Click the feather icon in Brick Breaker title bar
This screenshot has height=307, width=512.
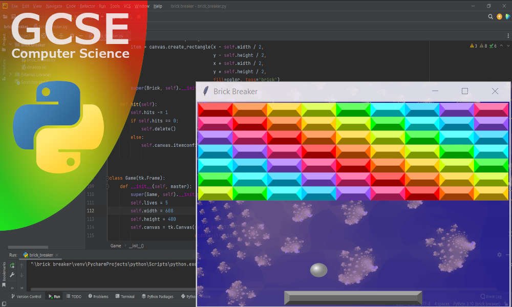click(x=206, y=92)
